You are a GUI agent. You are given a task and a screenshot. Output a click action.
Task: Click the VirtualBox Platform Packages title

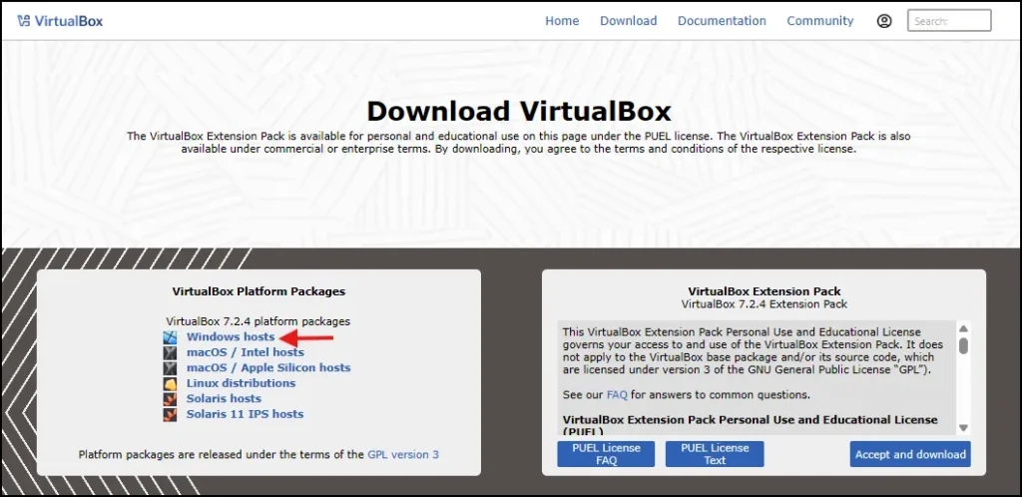pyautogui.click(x=258, y=291)
